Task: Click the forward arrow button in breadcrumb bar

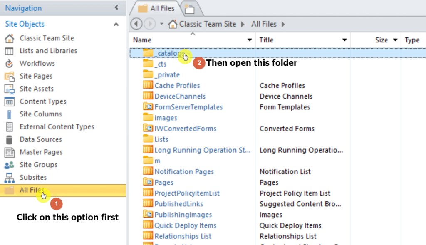Action: coord(150,24)
